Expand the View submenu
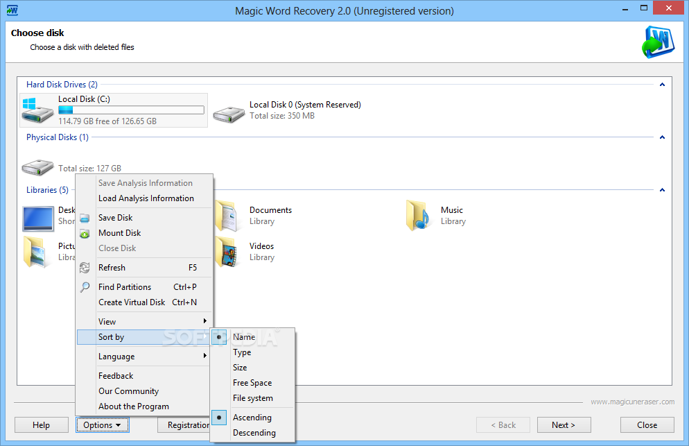Viewport: 689px width, 446px height. pos(144,322)
